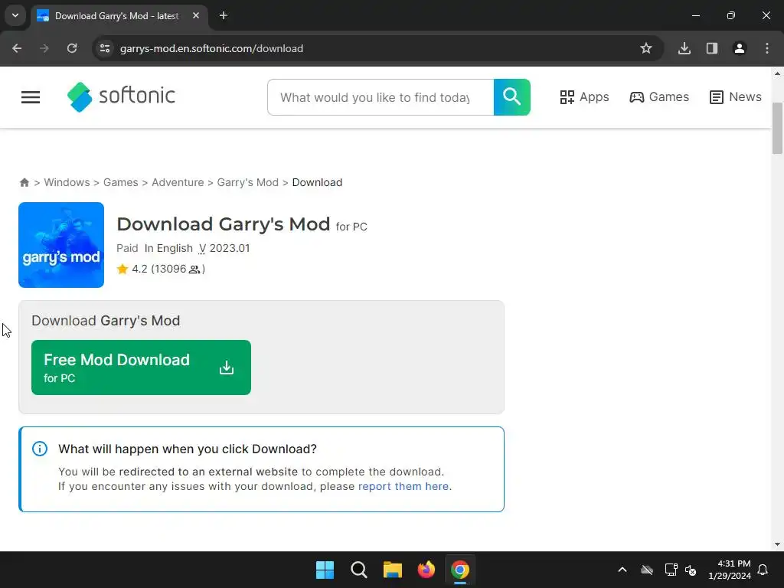Open Chrome downloads icon
Image resolution: width=784 pixels, height=588 pixels.
[684, 48]
